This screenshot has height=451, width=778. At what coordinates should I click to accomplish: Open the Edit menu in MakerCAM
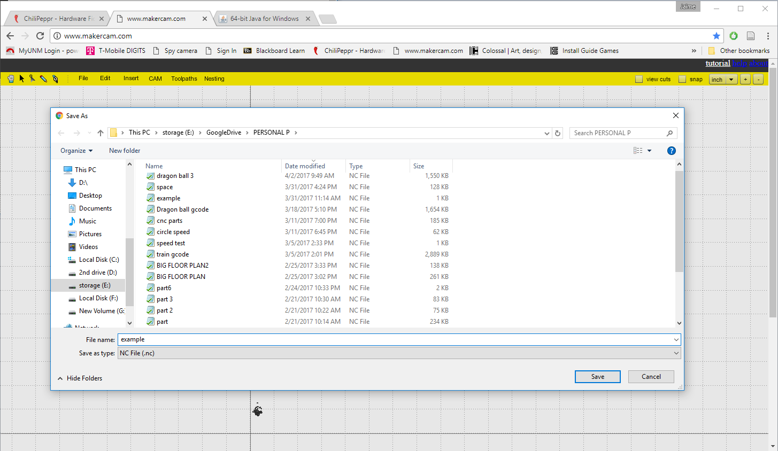coord(105,79)
